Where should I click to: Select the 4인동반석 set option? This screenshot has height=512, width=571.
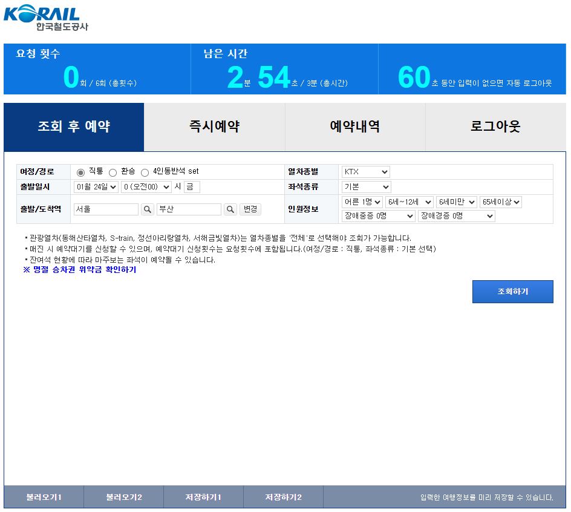tap(145, 171)
